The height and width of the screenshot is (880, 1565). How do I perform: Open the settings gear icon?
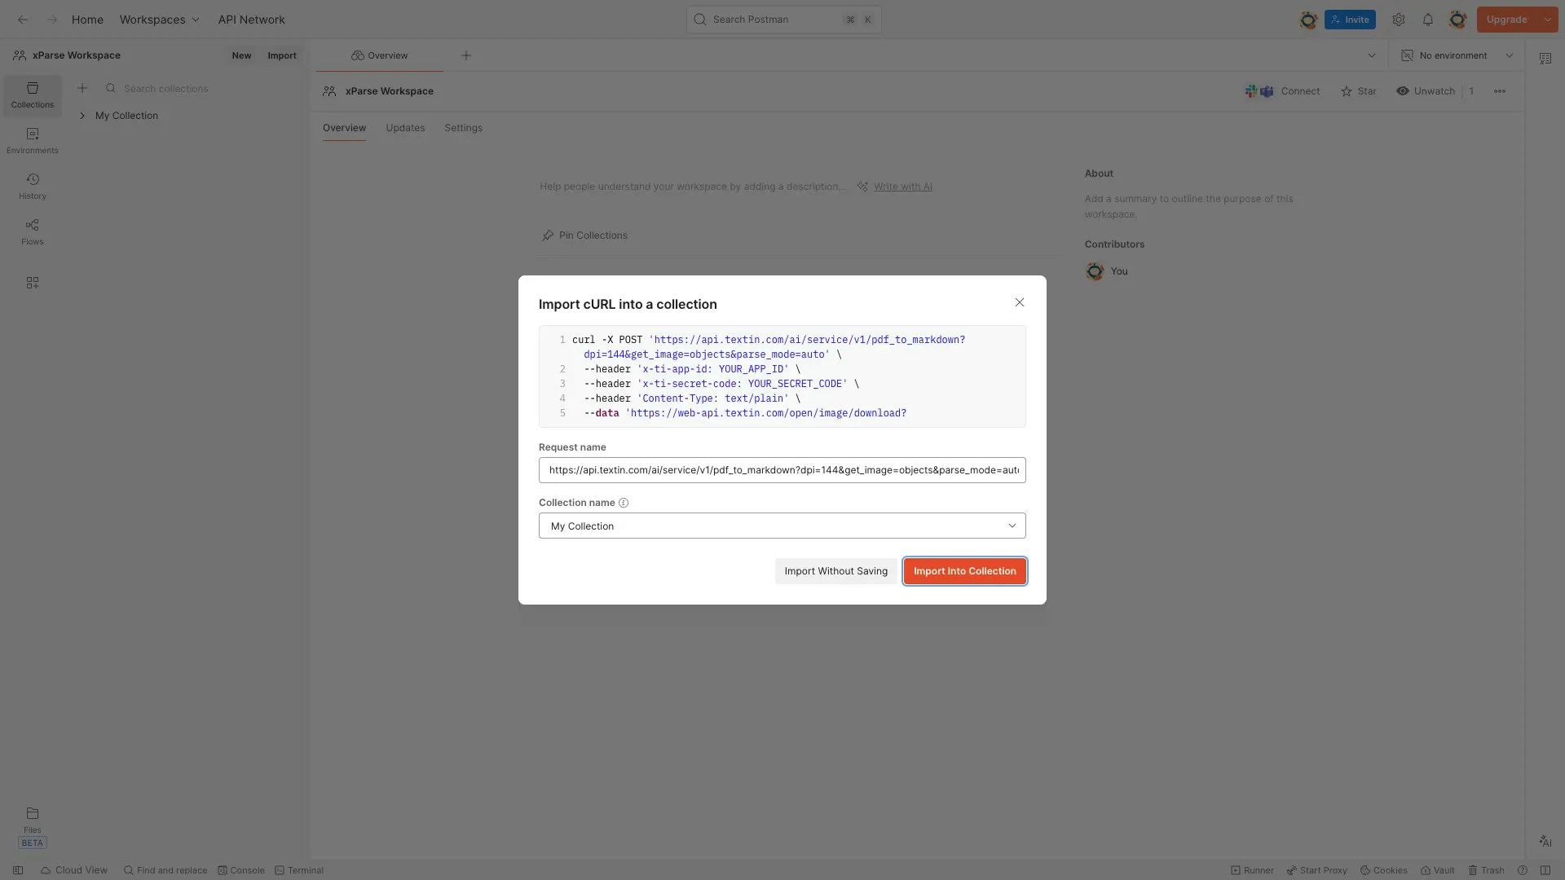1398,20
